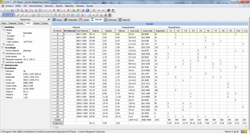
Task: Click the yellow funnel filter icon
Action: (x=94, y=10)
